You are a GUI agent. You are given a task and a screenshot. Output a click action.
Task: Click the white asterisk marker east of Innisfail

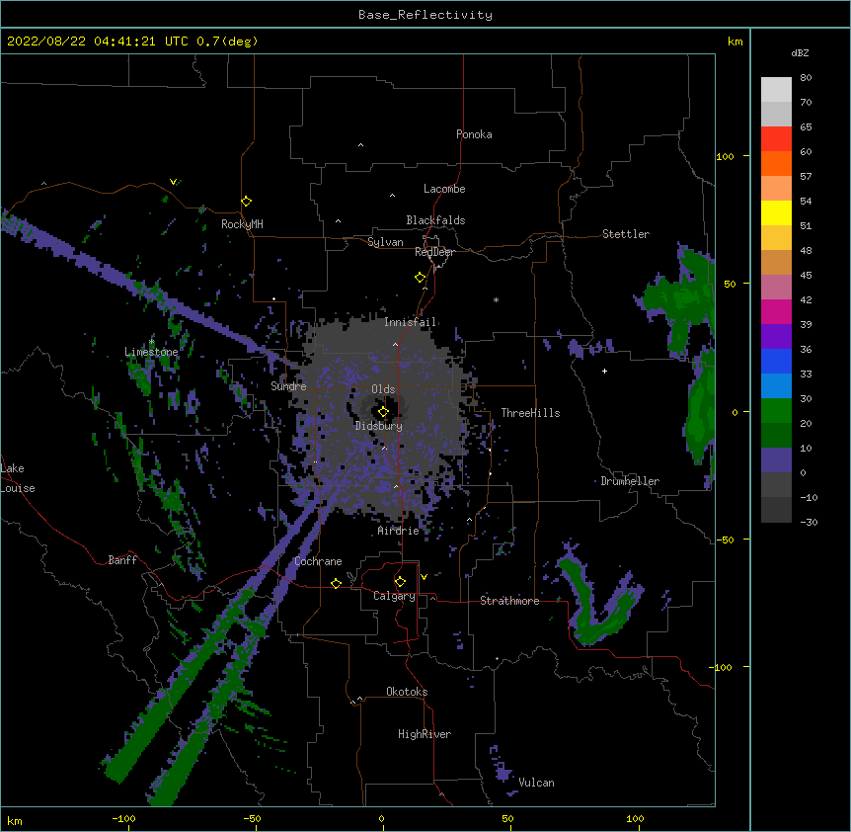click(496, 299)
